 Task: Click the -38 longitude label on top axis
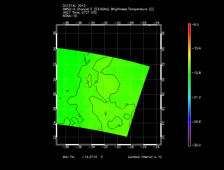click(66, 23)
